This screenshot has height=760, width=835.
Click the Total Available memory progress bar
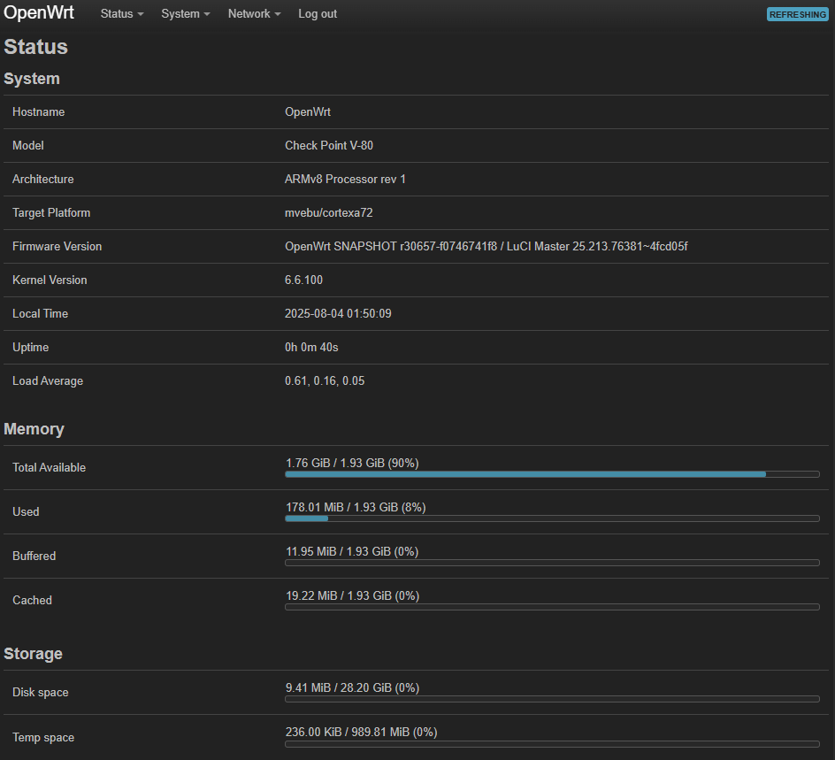tap(552, 474)
